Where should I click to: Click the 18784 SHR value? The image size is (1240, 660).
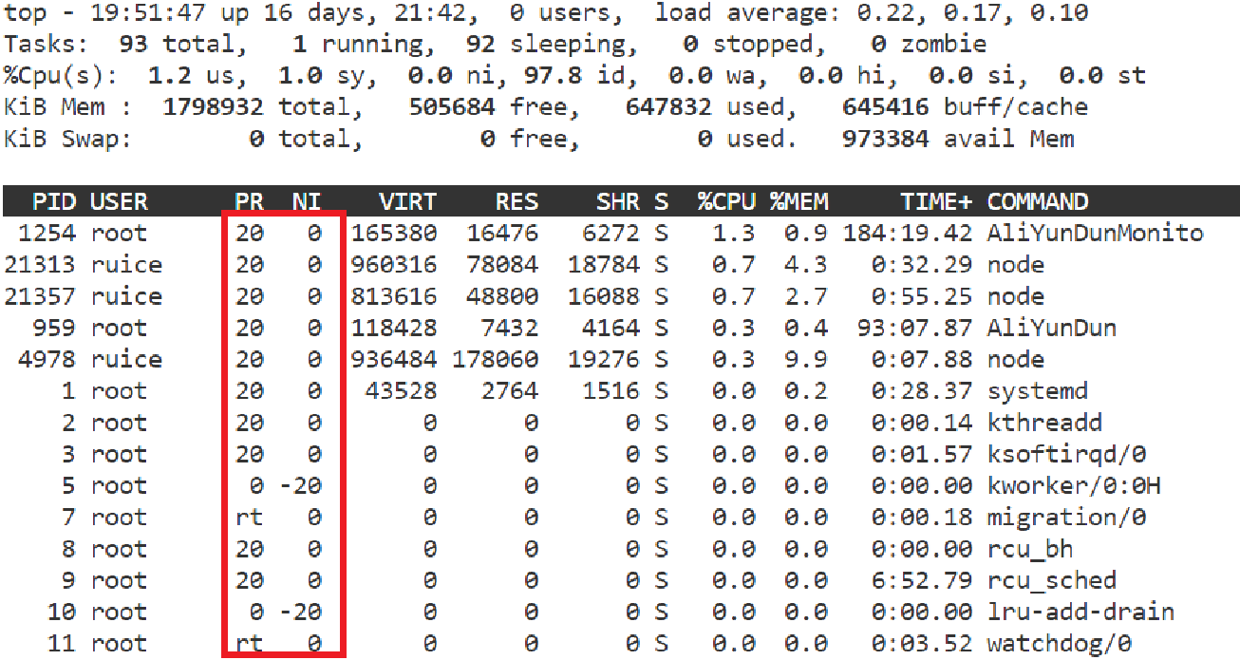[x=604, y=265]
